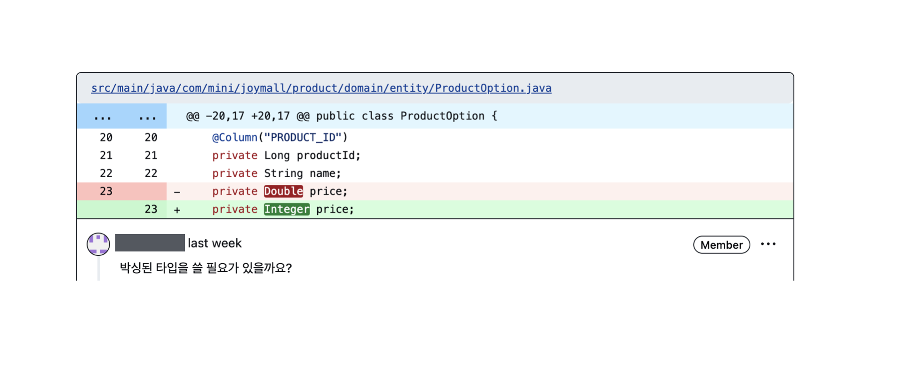
Task: Click the redacted commenter username
Action: pyautogui.click(x=150, y=243)
